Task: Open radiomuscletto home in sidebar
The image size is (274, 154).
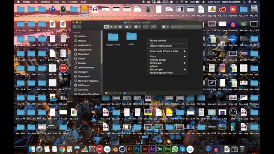Action: pos(86,68)
